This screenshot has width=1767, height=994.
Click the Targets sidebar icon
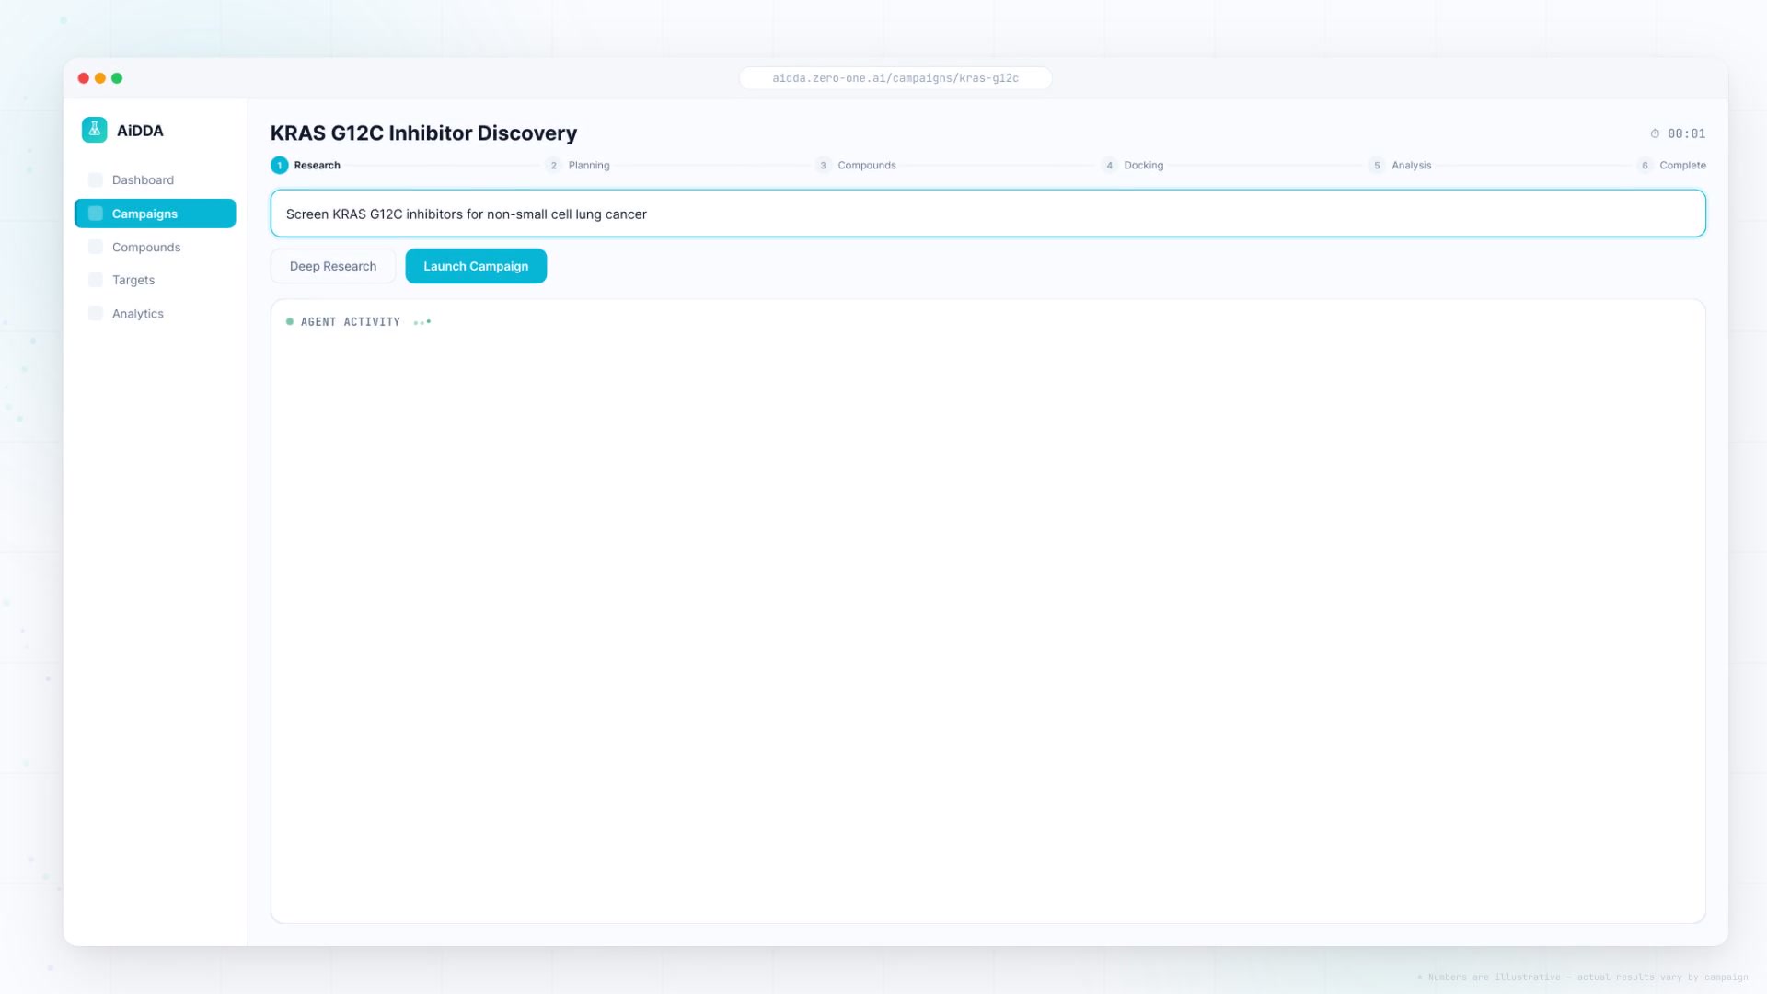coord(95,280)
